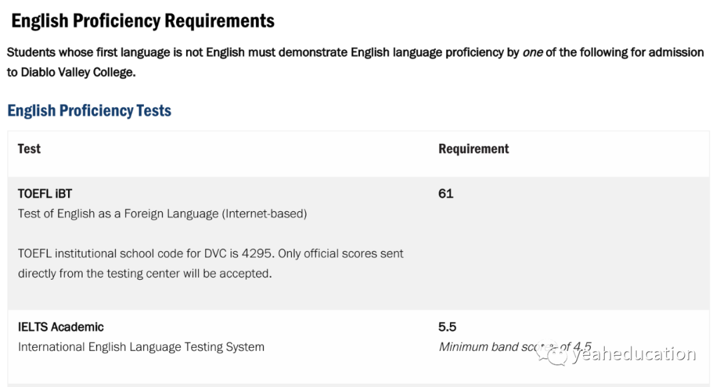
Task: Click the TOEFL institutional school code sentence
Action: coord(211,264)
